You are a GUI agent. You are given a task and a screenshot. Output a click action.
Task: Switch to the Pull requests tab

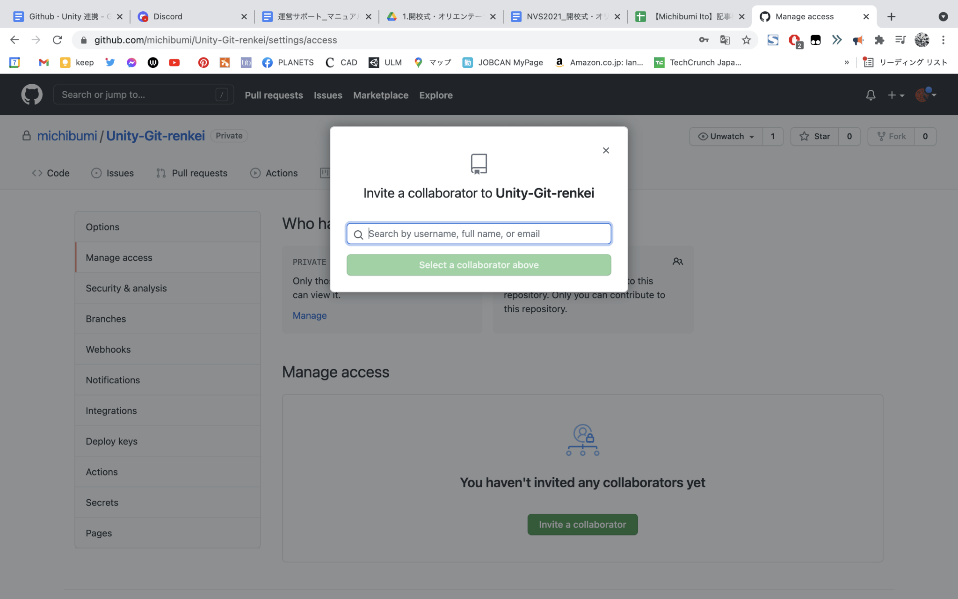(199, 173)
